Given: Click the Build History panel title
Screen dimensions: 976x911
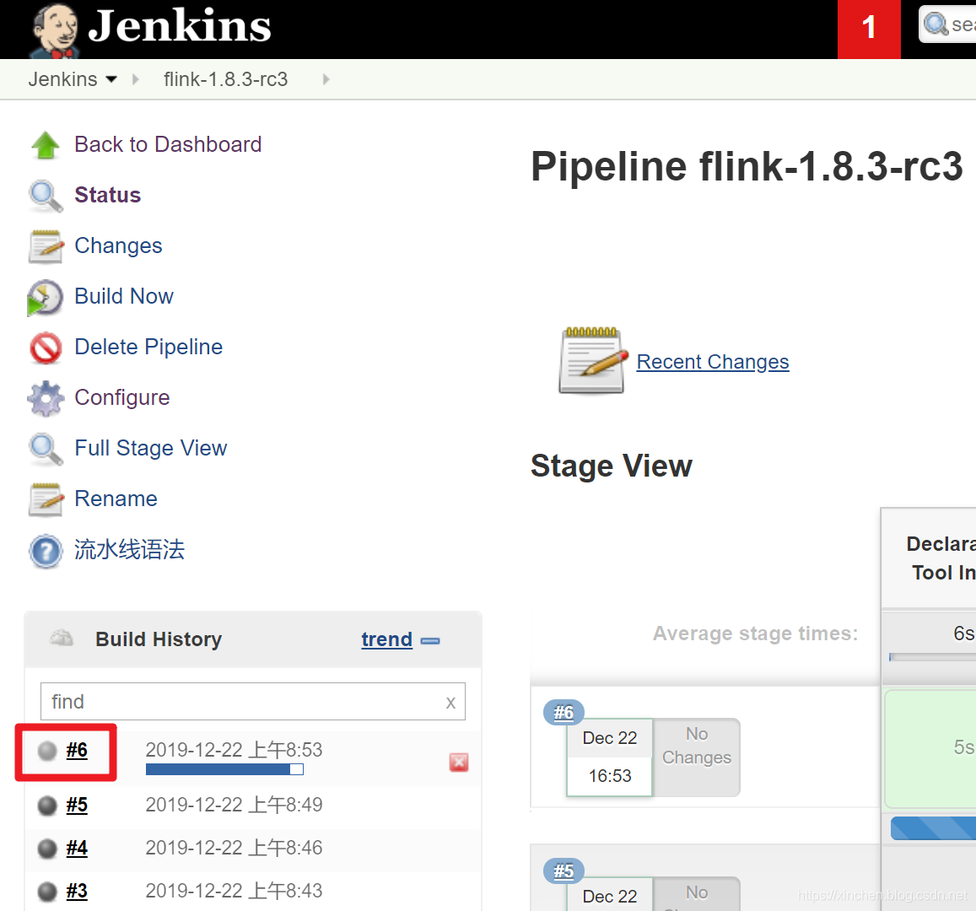Looking at the screenshot, I should [x=159, y=639].
